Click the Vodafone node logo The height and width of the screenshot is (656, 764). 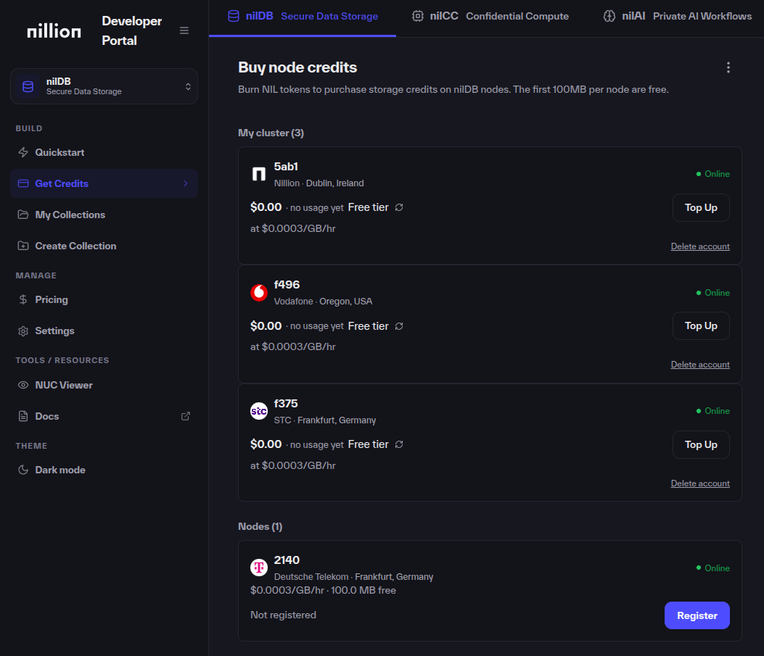point(259,292)
